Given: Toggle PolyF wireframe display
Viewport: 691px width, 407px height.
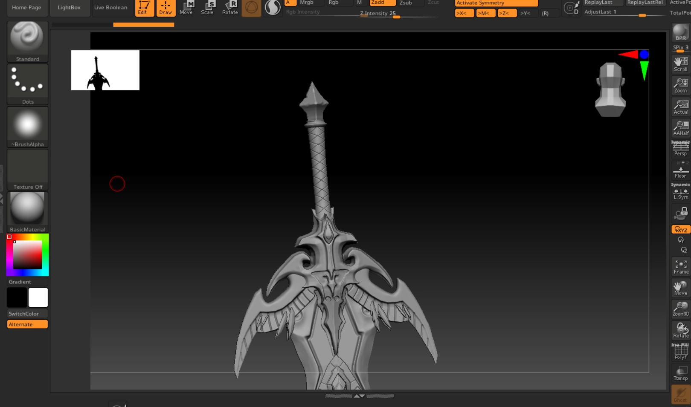Looking at the screenshot, I should click(681, 352).
